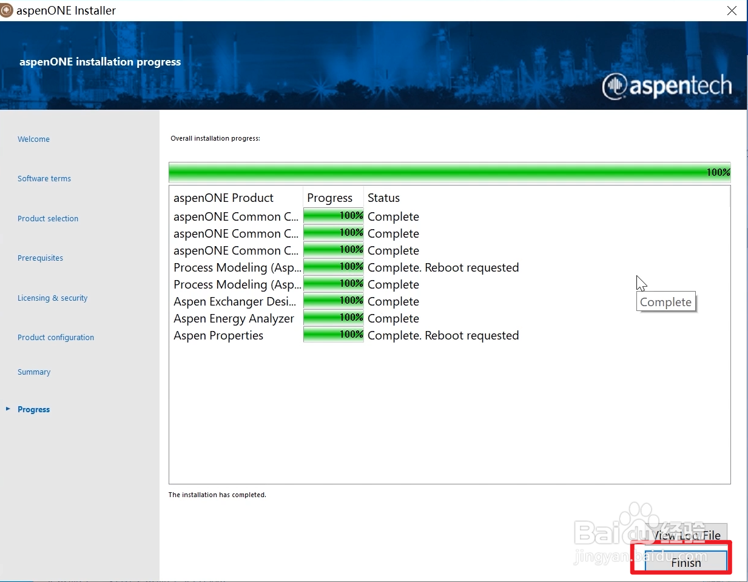Click 'The installation has completed.' message
Image resolution: width=748 pixels, height=582 pixels.
(x=217, y=495)
